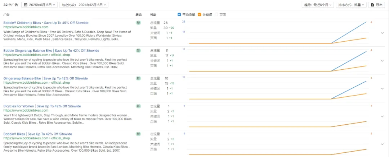
Task: Click the Children's Bikes trend chart
Action: click(278, 33)
